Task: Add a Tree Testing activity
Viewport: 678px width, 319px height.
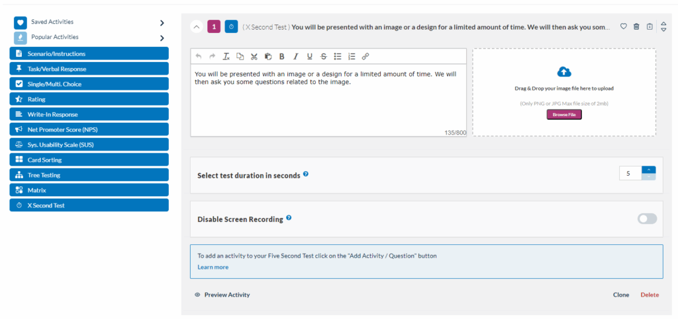Action: [89, 175]
